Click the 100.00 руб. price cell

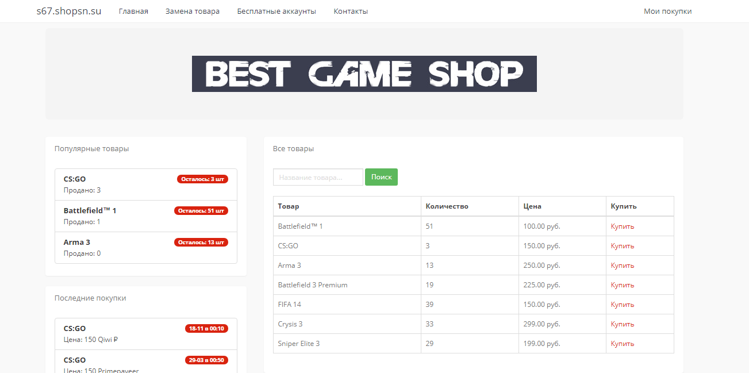tap(562, 226)
